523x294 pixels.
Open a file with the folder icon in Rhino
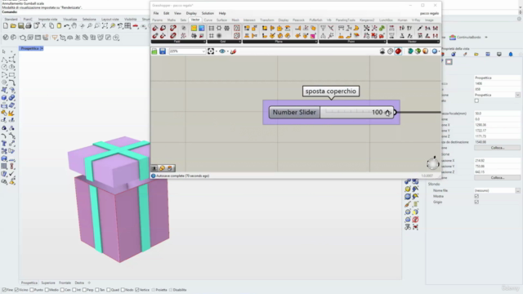tap(13, 25)
